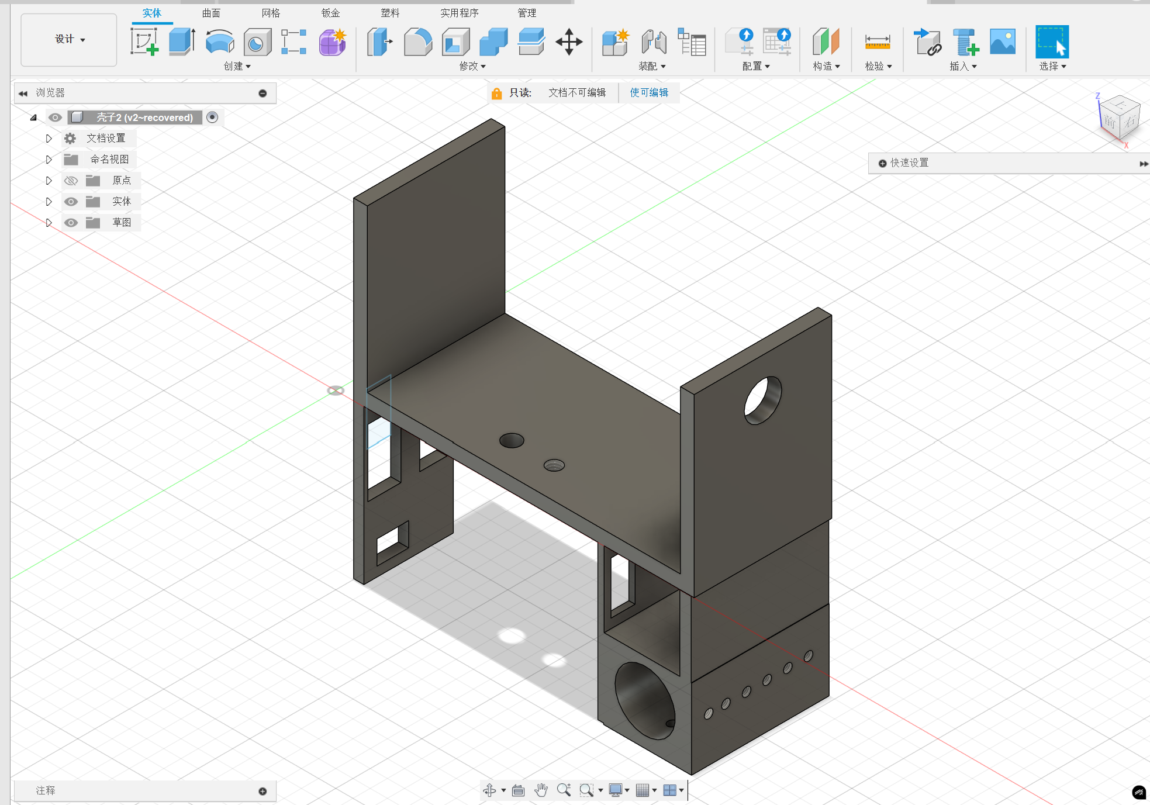Screen dimensions: 1150x805
Task: Toggle visibility of the 原点 folder
Action: pos(71,180)
